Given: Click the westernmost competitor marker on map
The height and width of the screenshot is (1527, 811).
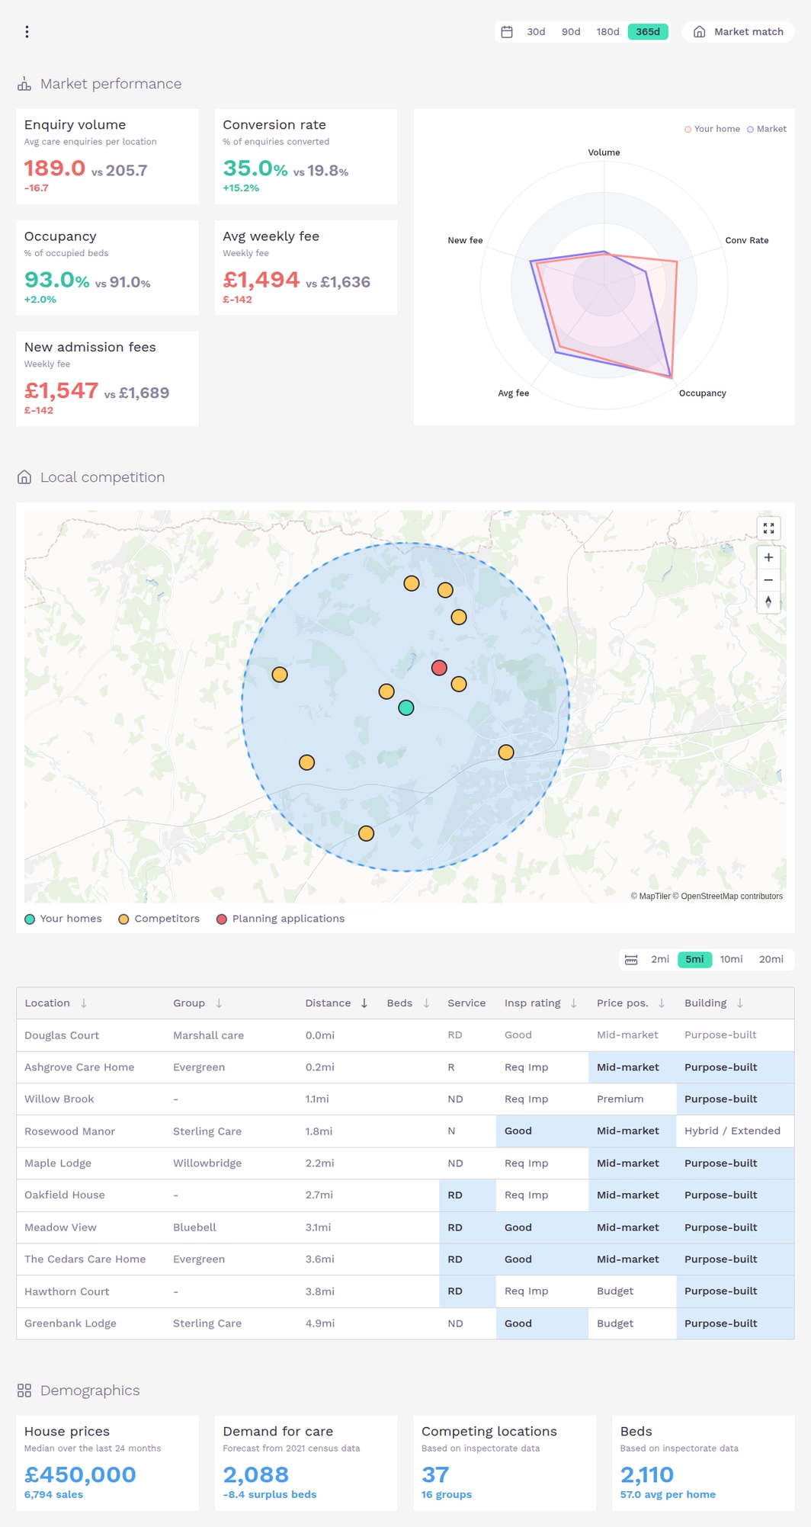Looking at the screenshot, I should [x=280, y=675].
